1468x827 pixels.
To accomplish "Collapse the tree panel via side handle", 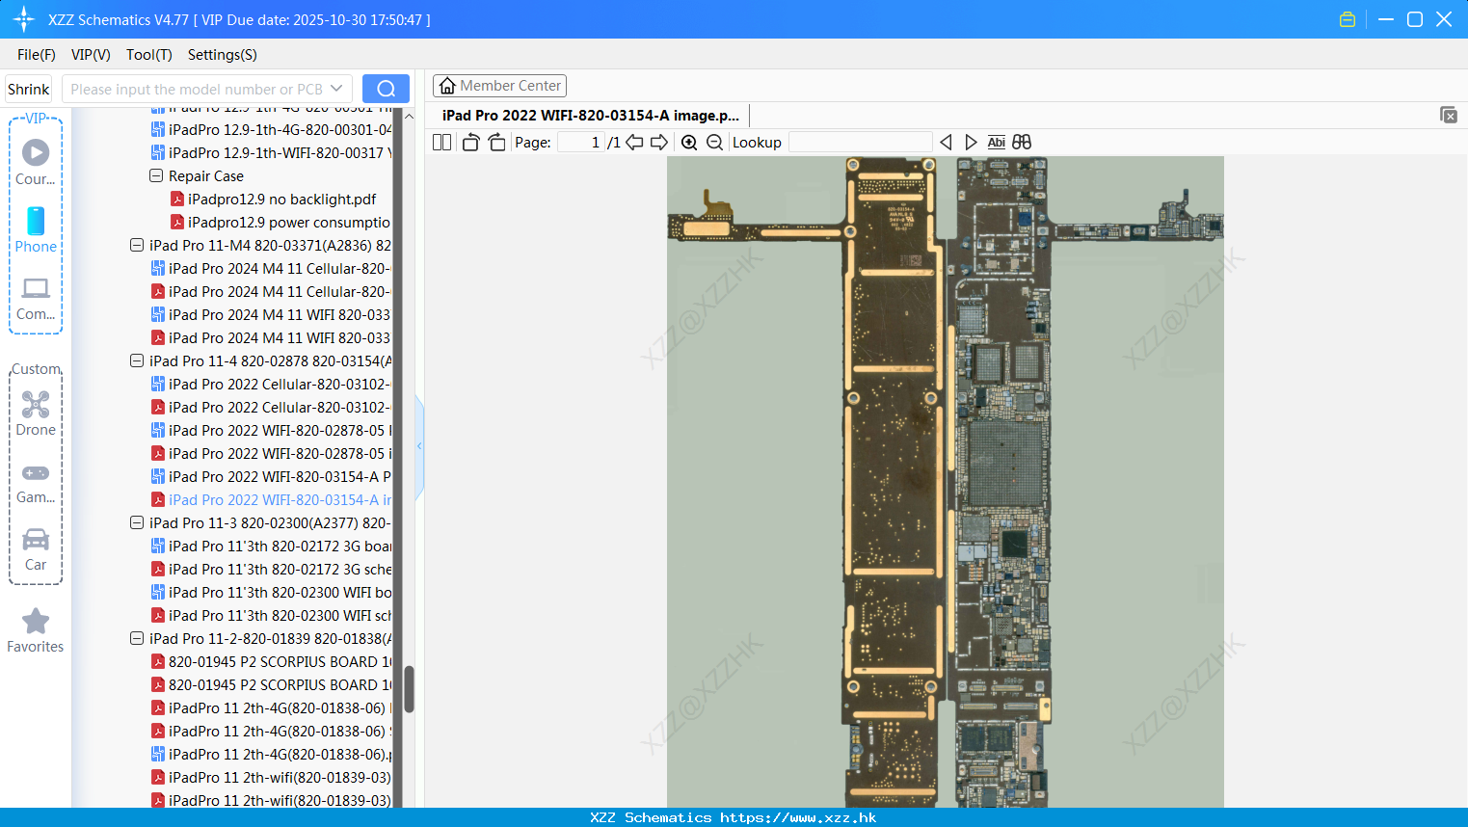I will (419, 446).
